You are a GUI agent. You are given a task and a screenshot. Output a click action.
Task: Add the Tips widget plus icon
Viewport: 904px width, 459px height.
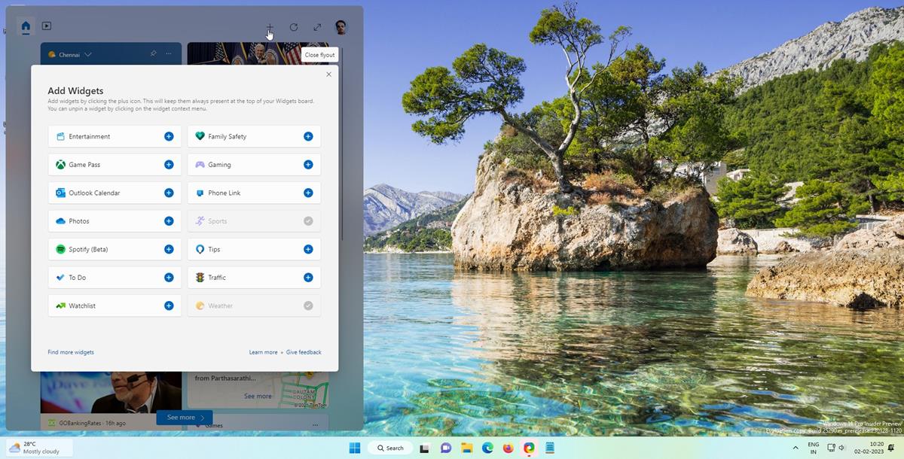[x=308, y=249]
